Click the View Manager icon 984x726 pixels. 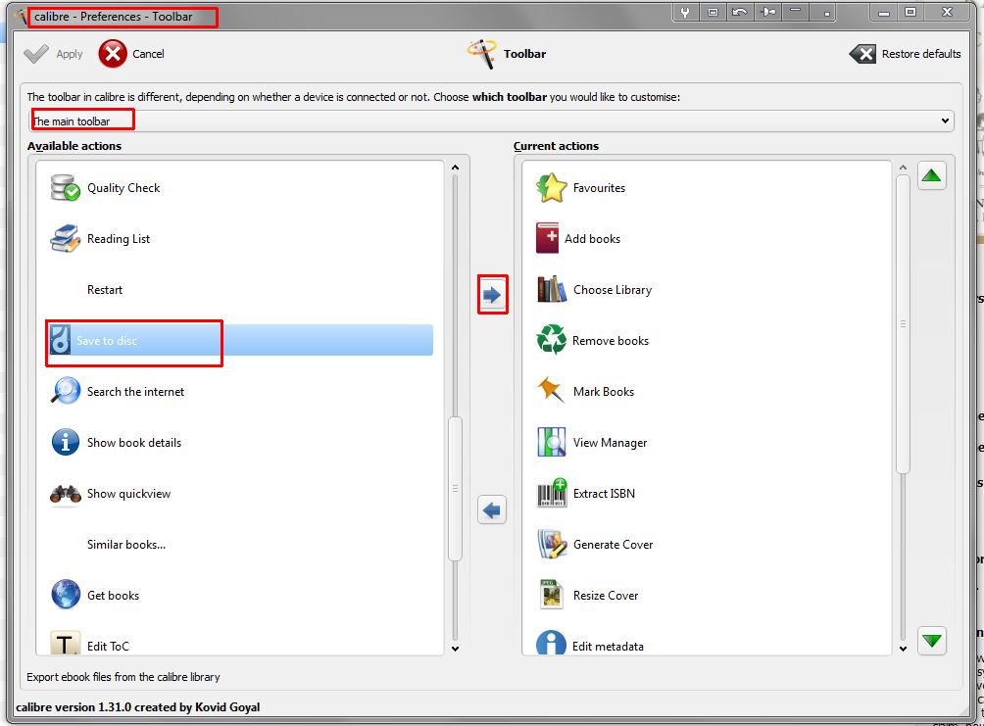552,442
